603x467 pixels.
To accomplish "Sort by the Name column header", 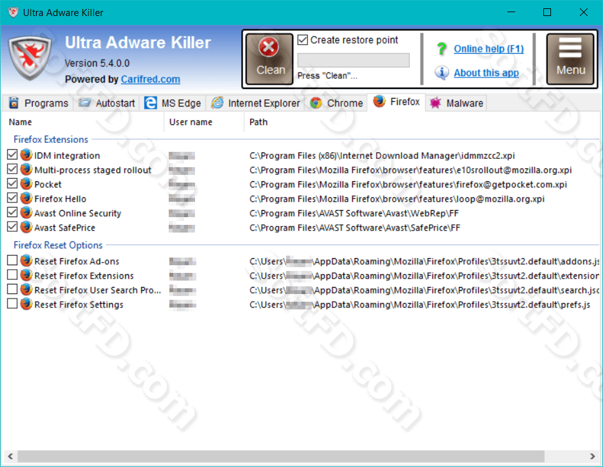I will point(84,122).
